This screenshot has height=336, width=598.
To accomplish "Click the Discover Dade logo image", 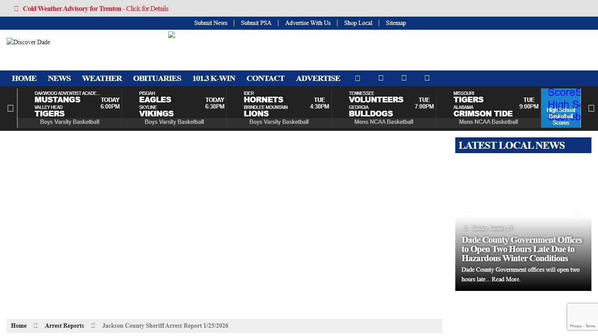I will tap(28, 42).
